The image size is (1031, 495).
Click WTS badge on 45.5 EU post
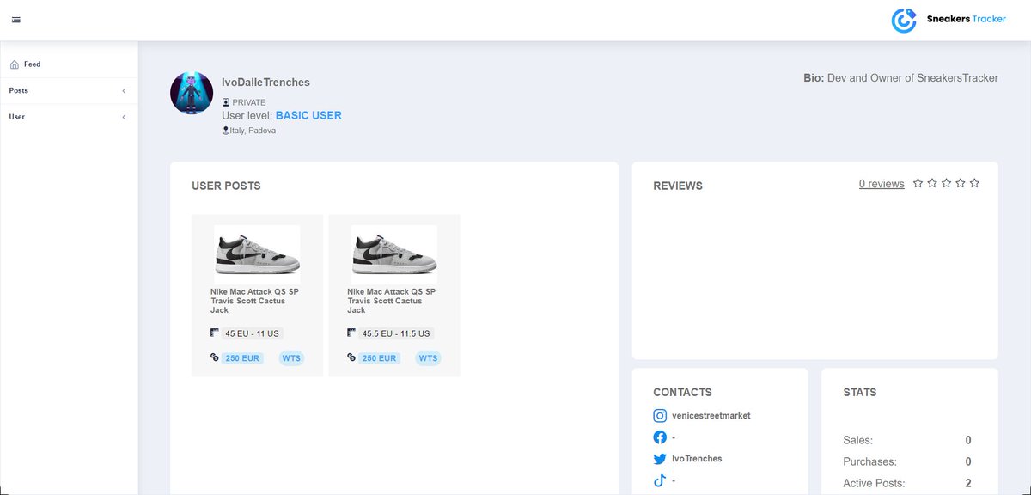428,358
